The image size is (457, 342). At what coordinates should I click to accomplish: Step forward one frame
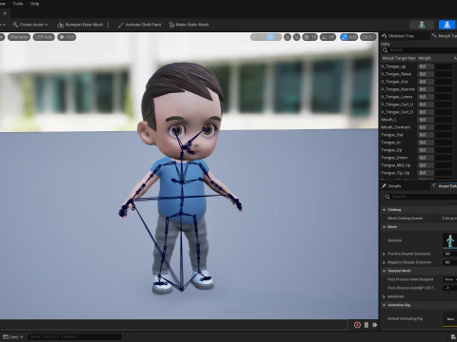click(x=375, y=325)
